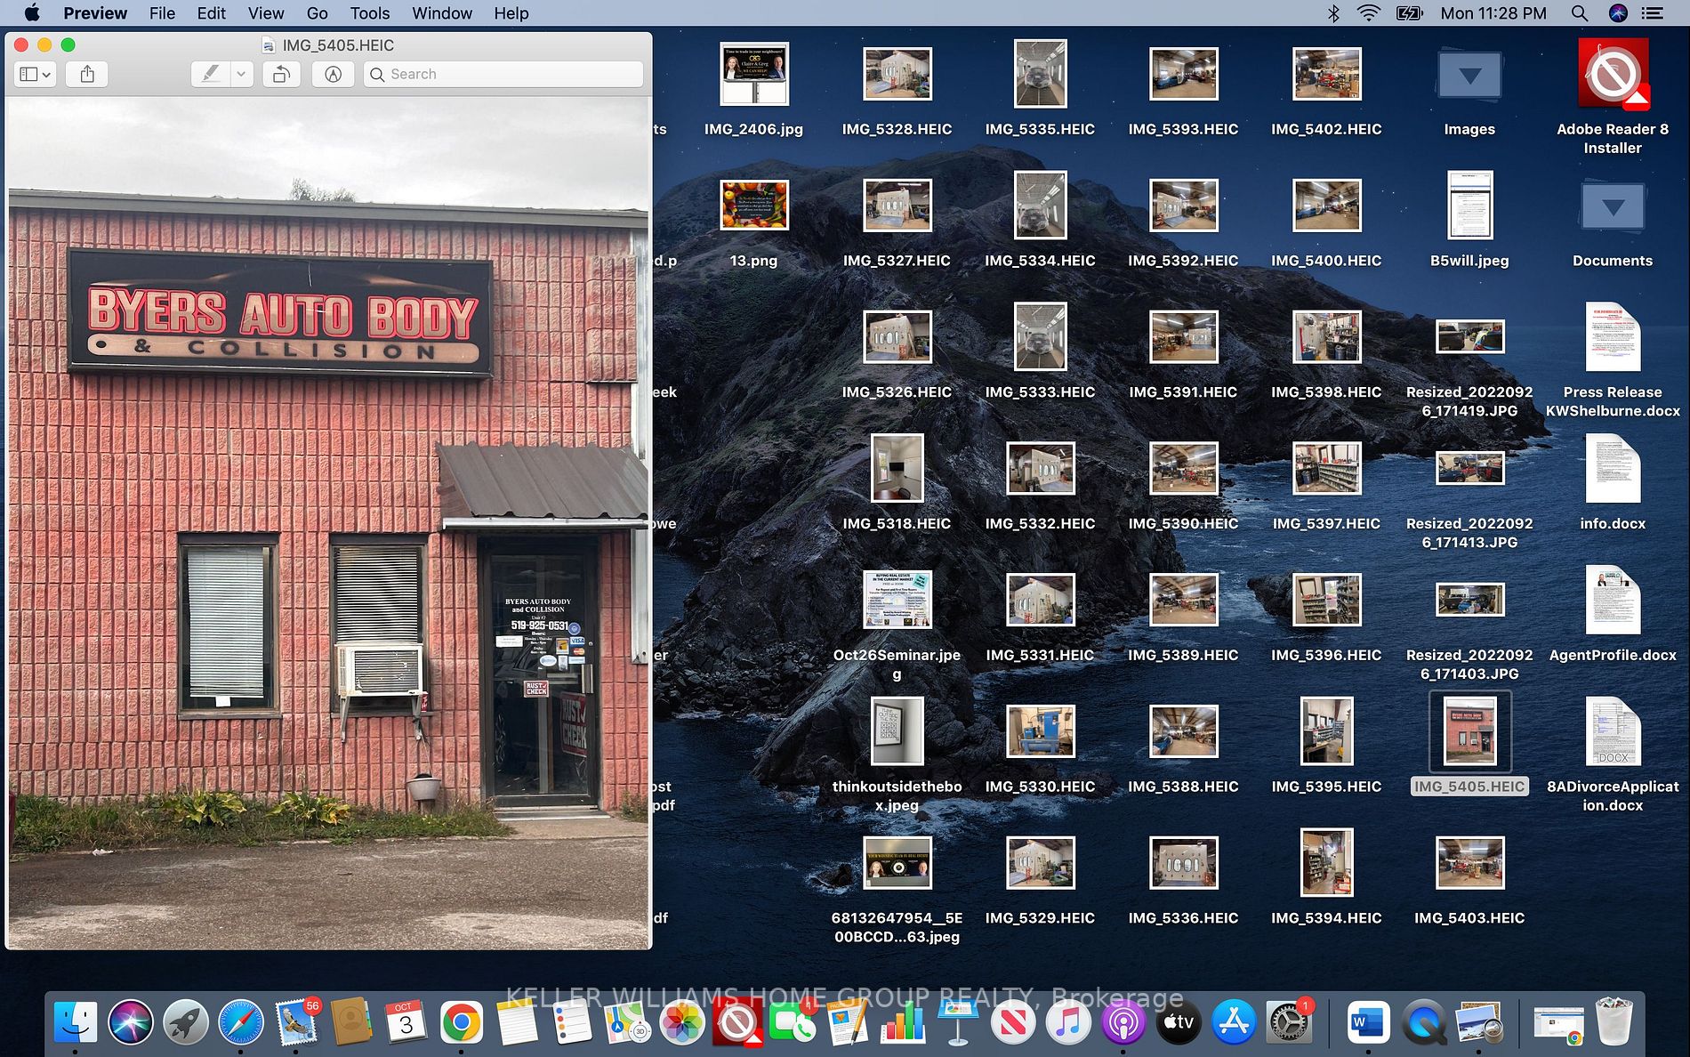1690x1057 pixels.
Task: Open Reminders from the Dock
Action: [571, 1023]
